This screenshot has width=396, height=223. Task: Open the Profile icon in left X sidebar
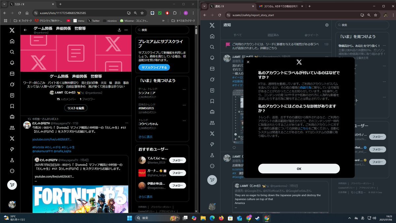tap(12, 160)
